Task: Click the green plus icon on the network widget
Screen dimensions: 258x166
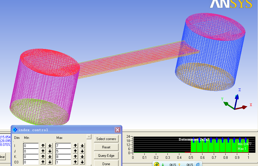Action: [x=156, y=164]
